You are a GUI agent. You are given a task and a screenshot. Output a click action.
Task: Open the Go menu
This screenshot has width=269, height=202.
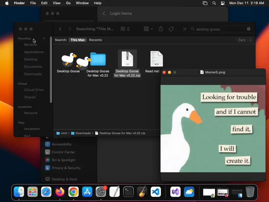tap(68, 3)
